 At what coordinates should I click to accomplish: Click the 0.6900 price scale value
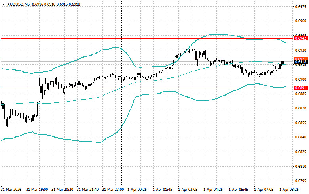pos(301,79)
